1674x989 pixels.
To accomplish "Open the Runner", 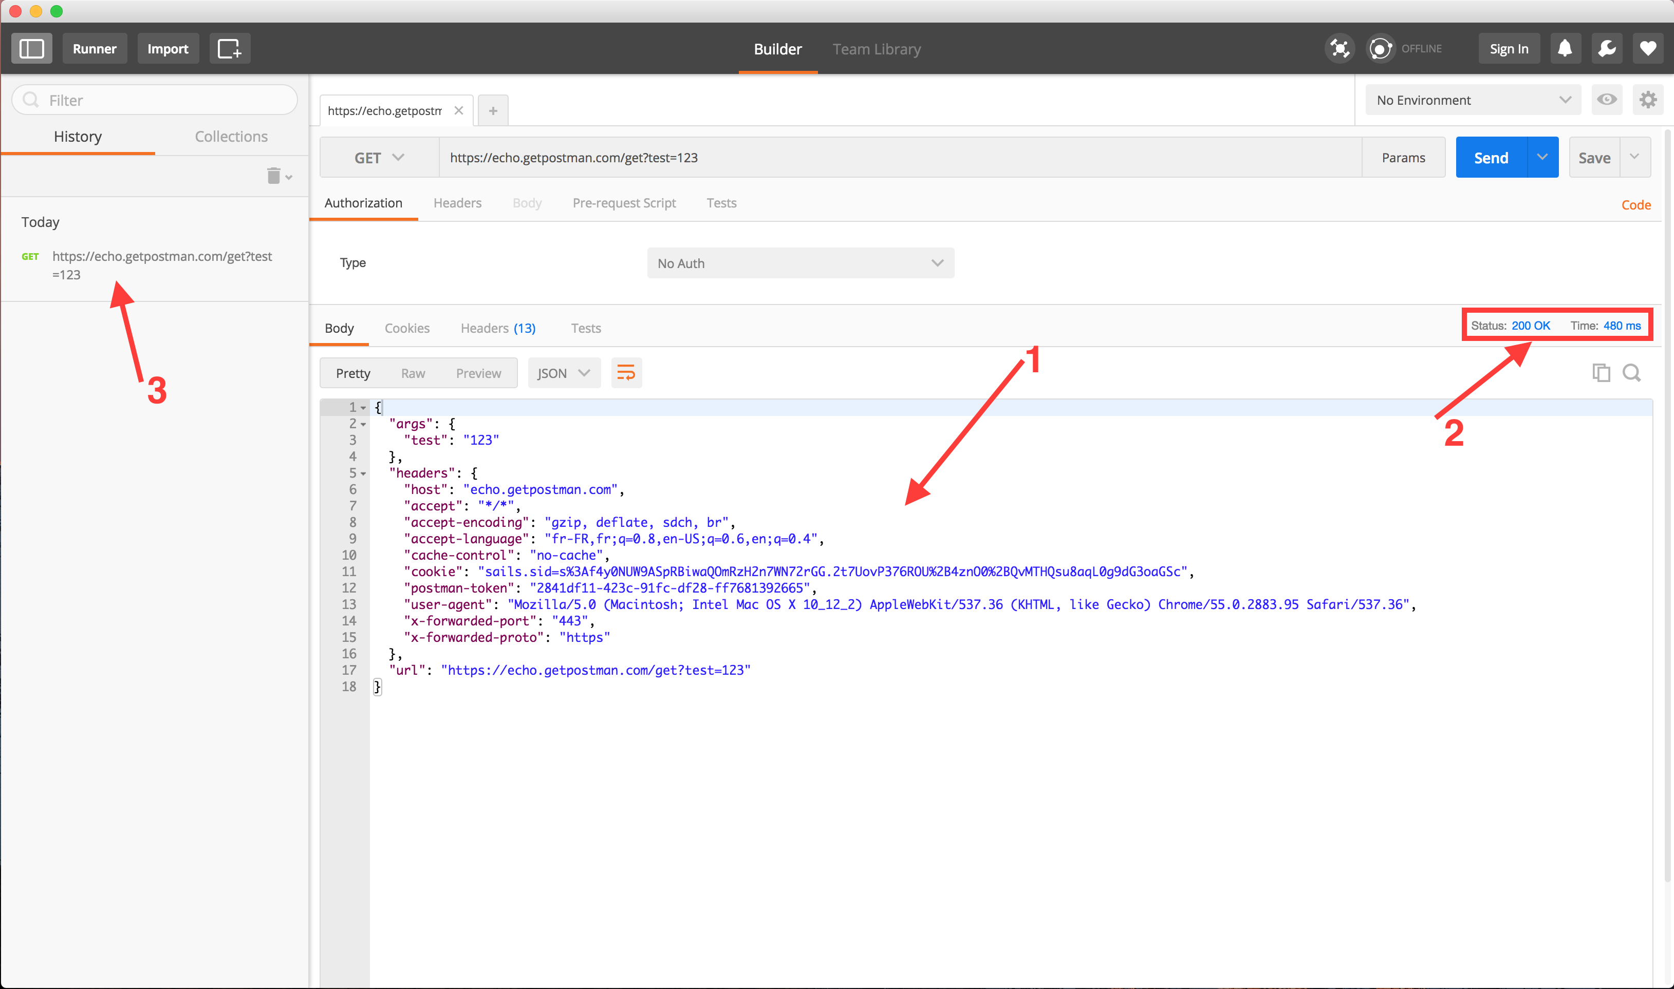I will [95, 49].
